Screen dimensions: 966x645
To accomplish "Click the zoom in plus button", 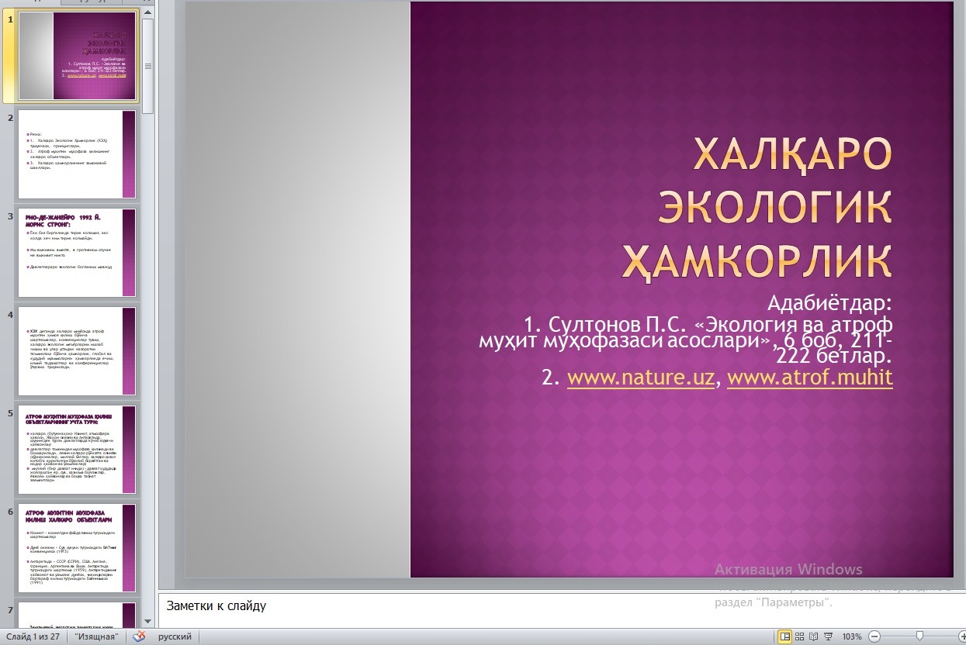I will [963, 636].
